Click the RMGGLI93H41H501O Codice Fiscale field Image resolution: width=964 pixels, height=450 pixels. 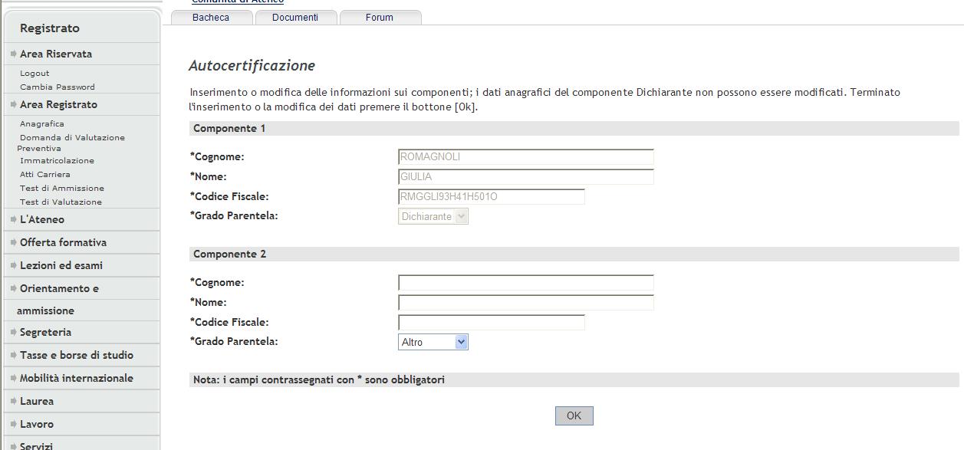point(492,197)
